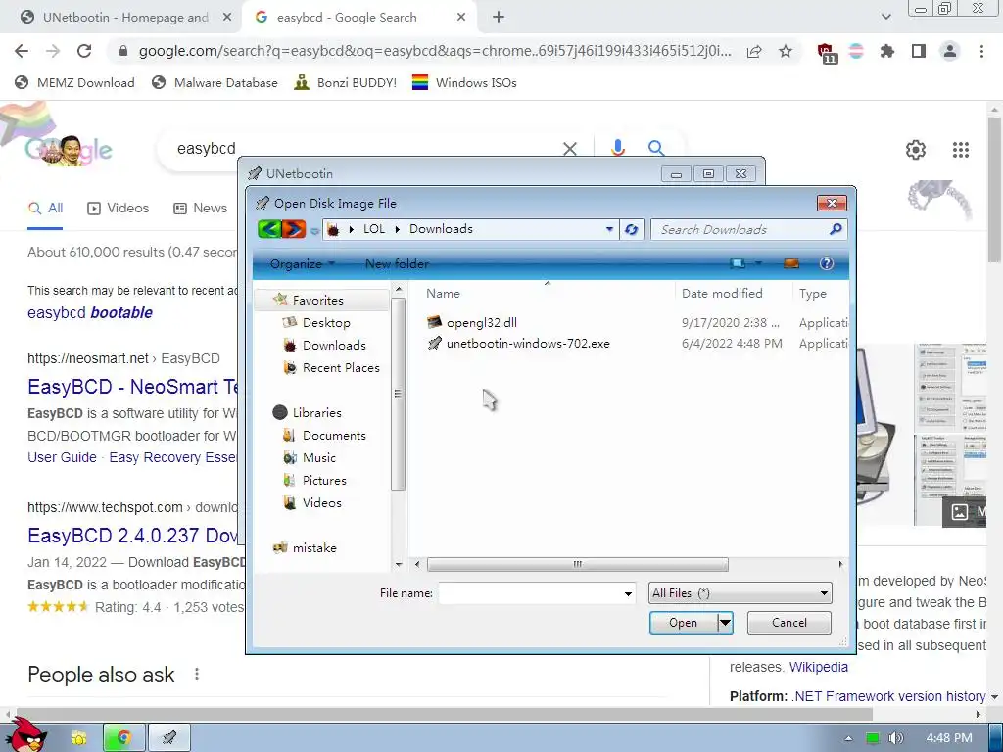Open the MEMZ Download bookmark
The height and width of the screenshot is (752, 1003).
[x=74, y=82]
